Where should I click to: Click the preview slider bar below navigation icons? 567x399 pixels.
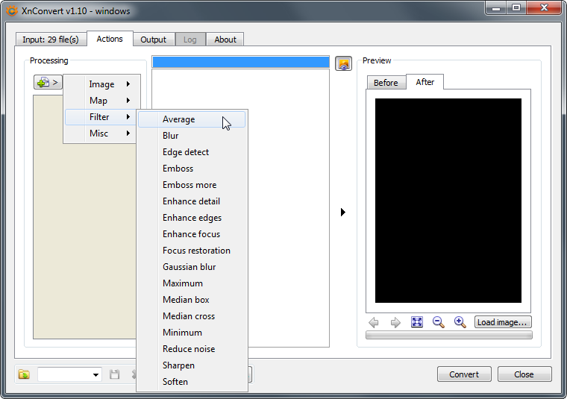(x=448, y=336)
